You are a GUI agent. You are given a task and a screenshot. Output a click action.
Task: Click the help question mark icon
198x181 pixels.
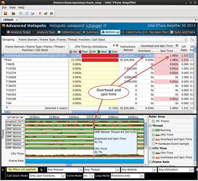tap(105, 25)
